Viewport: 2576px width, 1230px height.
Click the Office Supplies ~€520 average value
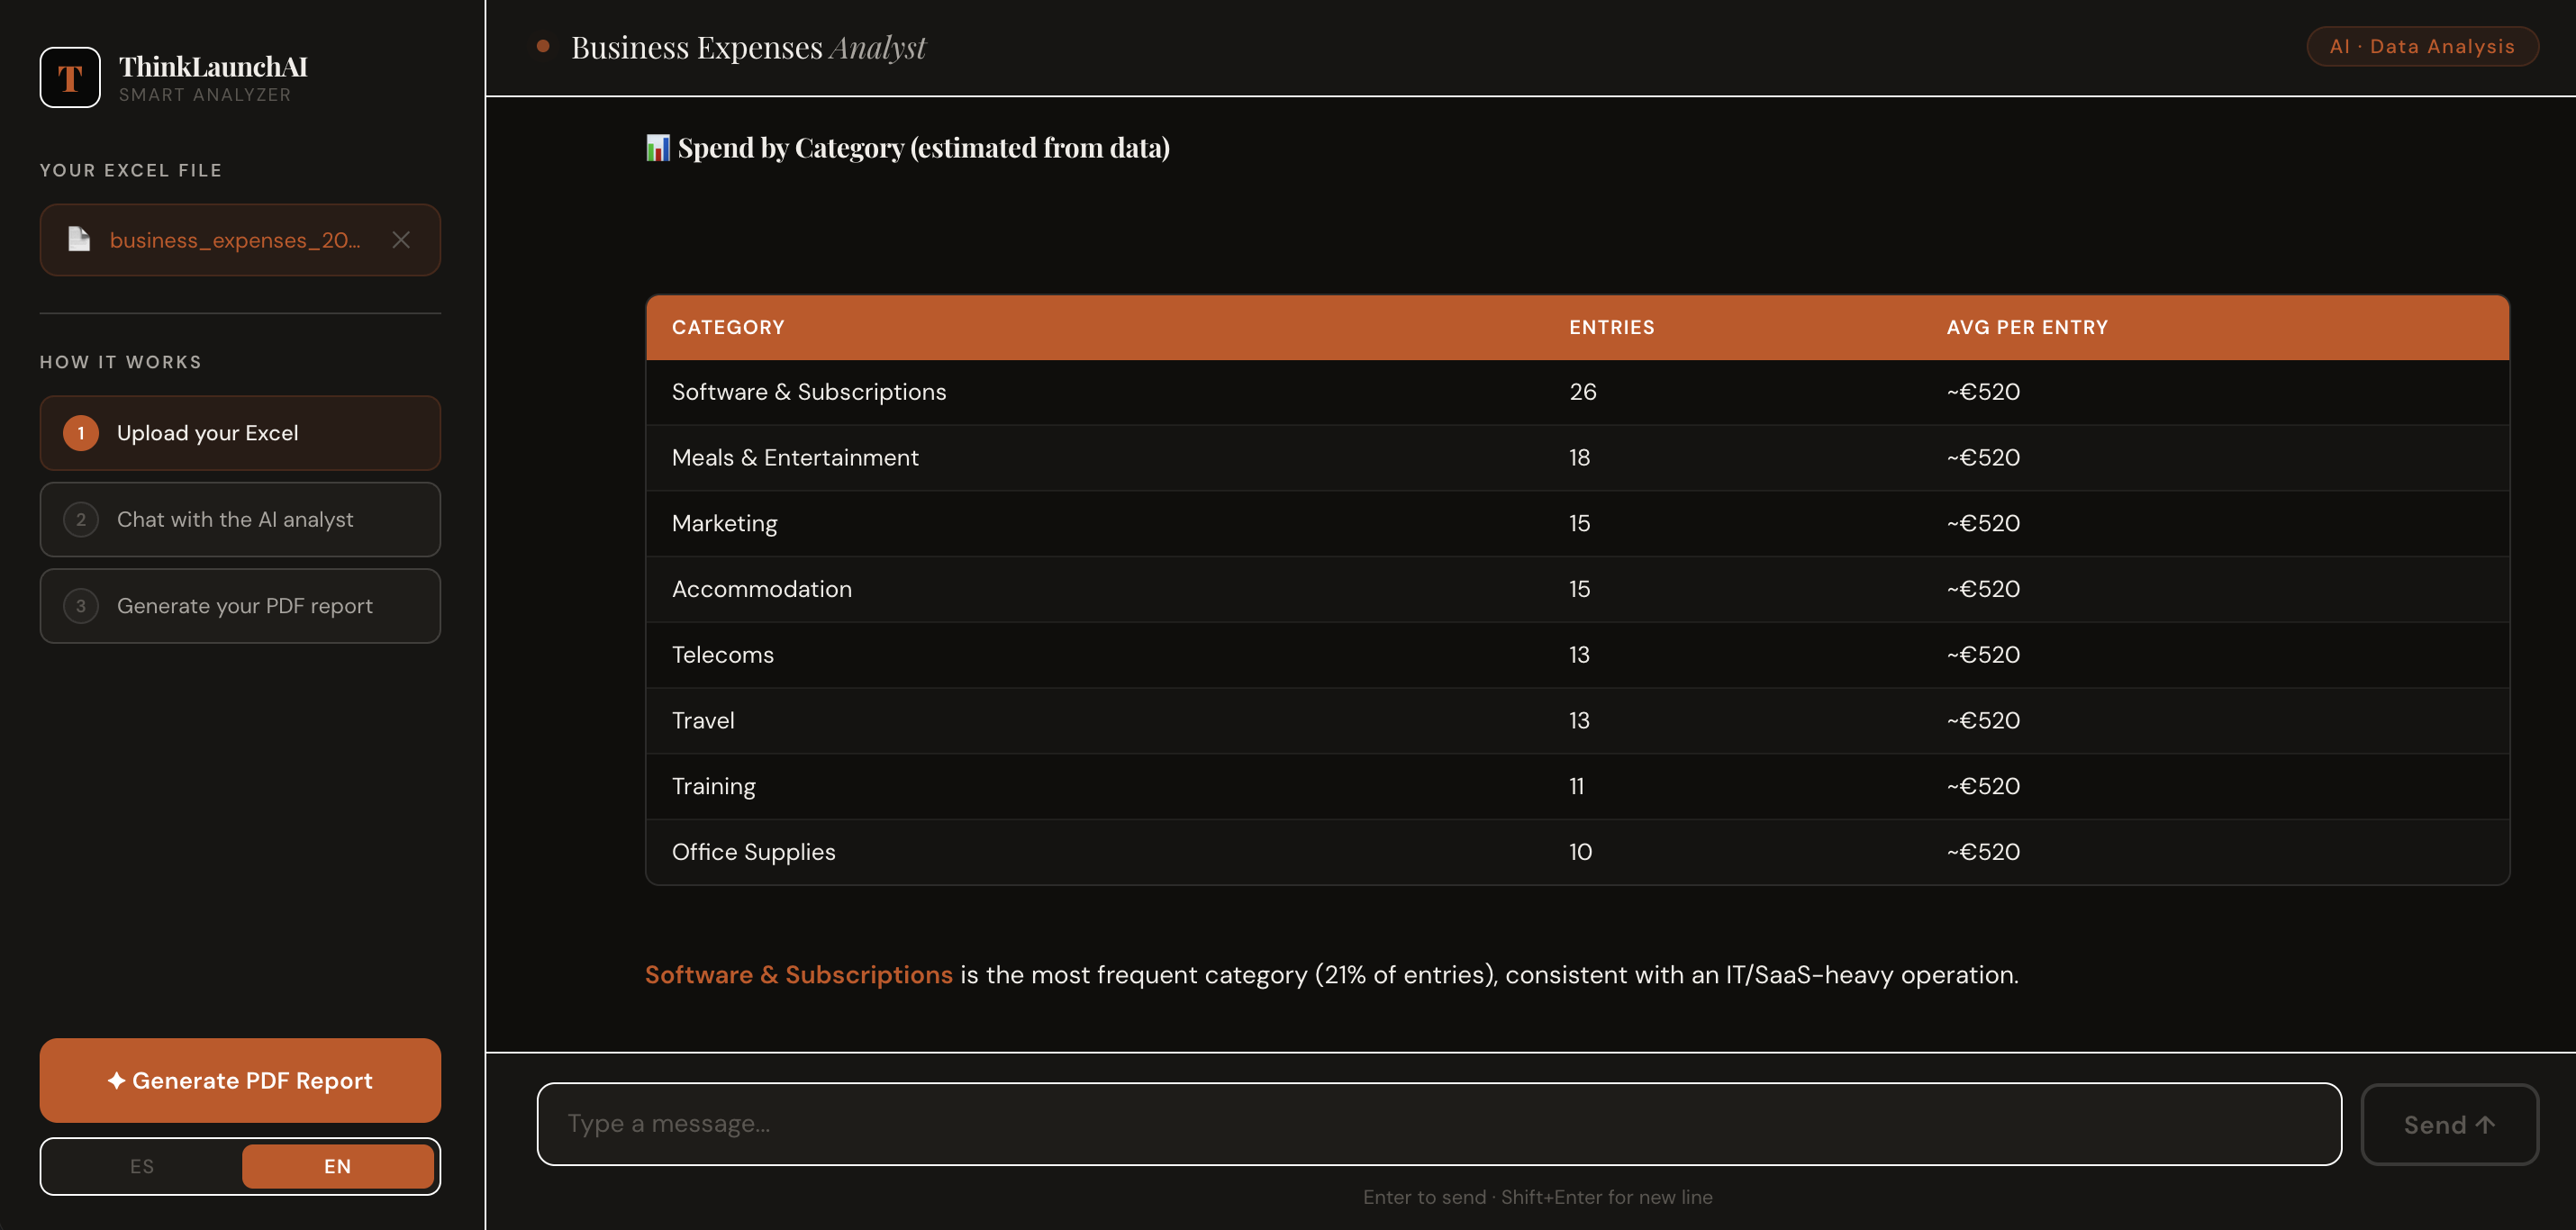(x=1983, y=852)
